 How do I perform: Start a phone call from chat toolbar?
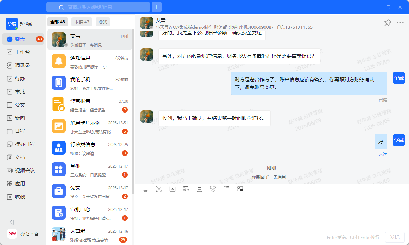pos(213,189)
